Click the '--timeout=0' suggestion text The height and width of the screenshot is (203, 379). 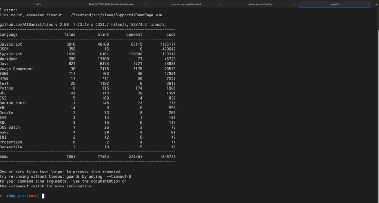(x=118, y=176)
